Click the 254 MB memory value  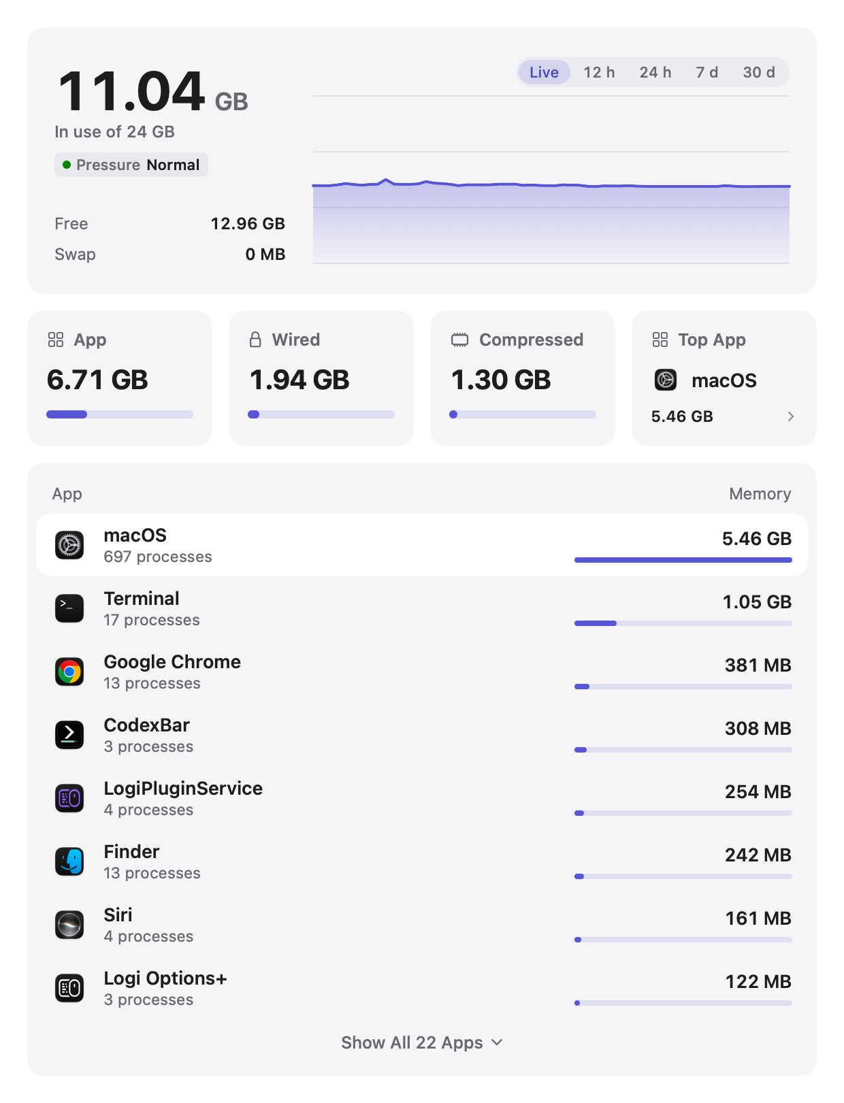tap(758, 792)
